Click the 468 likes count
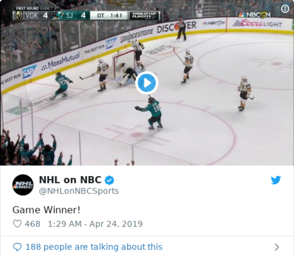This screenshot has height=258, width=294. tap(32, 224)
